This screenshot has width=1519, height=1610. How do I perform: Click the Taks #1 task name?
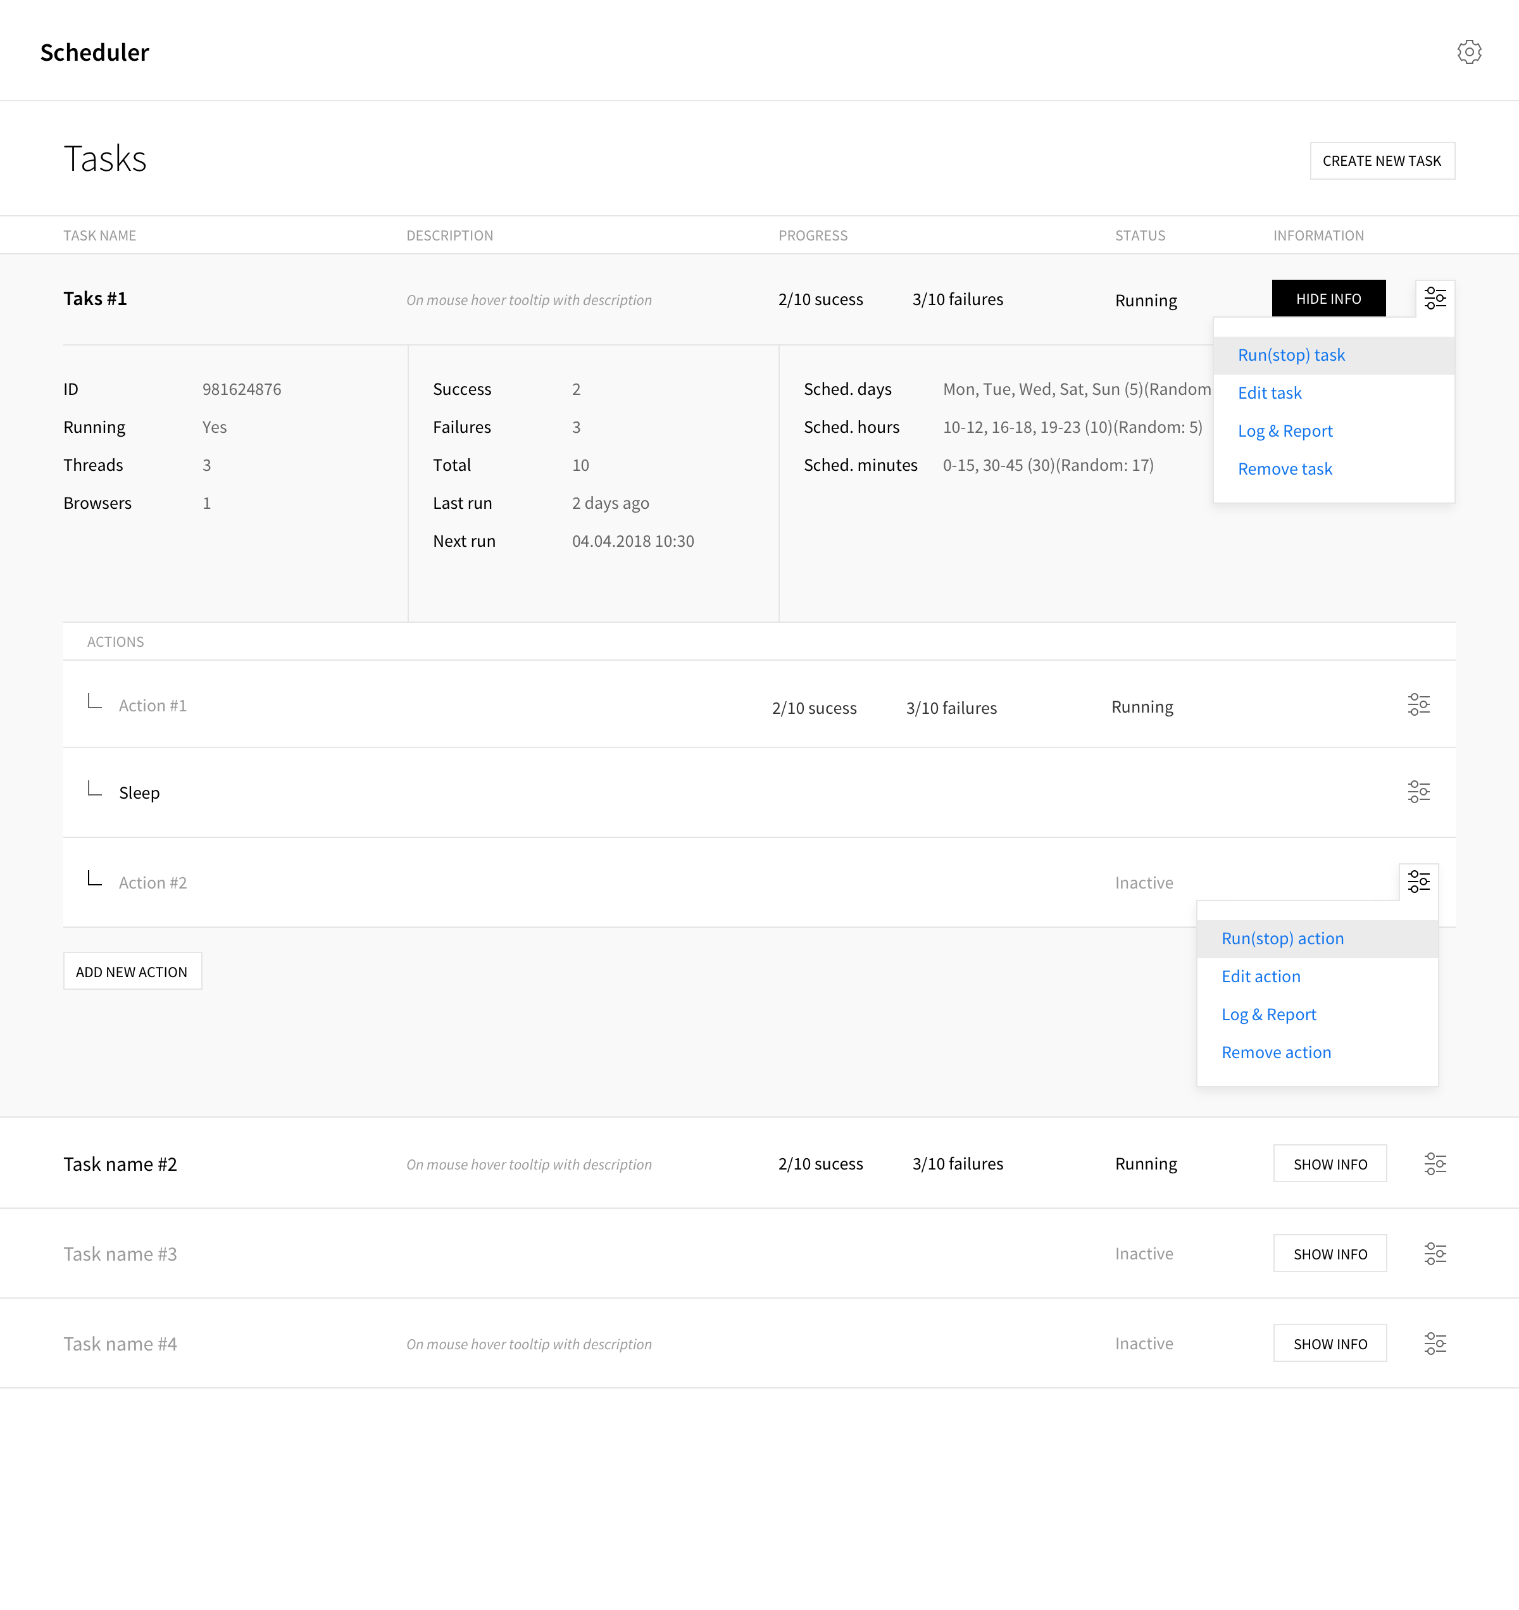95,299
